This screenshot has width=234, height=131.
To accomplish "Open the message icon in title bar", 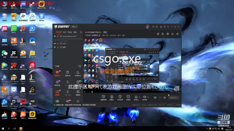I will tap(153, 27).
